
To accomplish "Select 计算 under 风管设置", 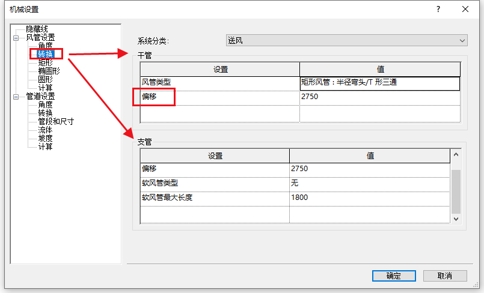I will (x=45, y=88).
